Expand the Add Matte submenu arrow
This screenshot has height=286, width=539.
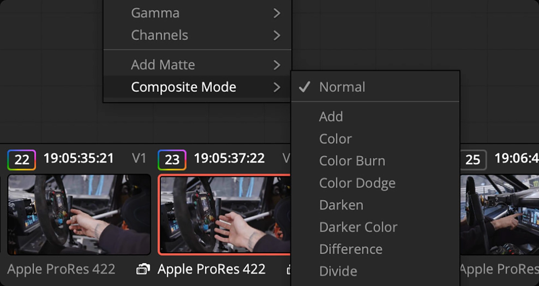[x=277, y=65]
